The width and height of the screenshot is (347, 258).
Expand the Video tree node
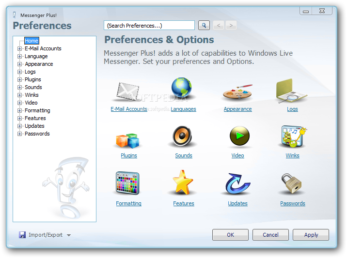pos(20,103)
